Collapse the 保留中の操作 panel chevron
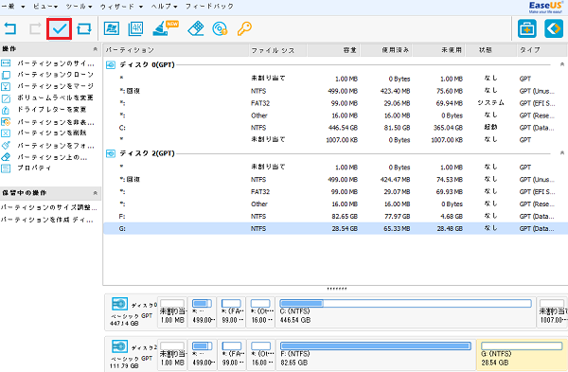This screenshot has height=372, width=568. pos(96,193)
